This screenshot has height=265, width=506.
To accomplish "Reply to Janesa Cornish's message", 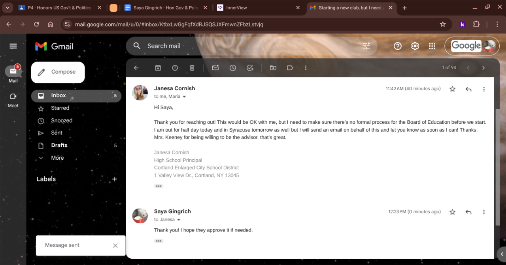I will click(x=468, y=89).
